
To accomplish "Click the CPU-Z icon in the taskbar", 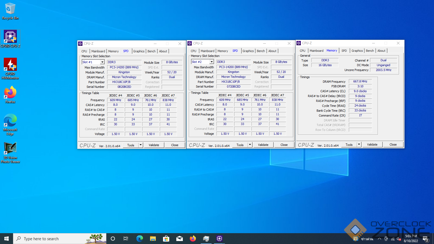I will (219, 239).
